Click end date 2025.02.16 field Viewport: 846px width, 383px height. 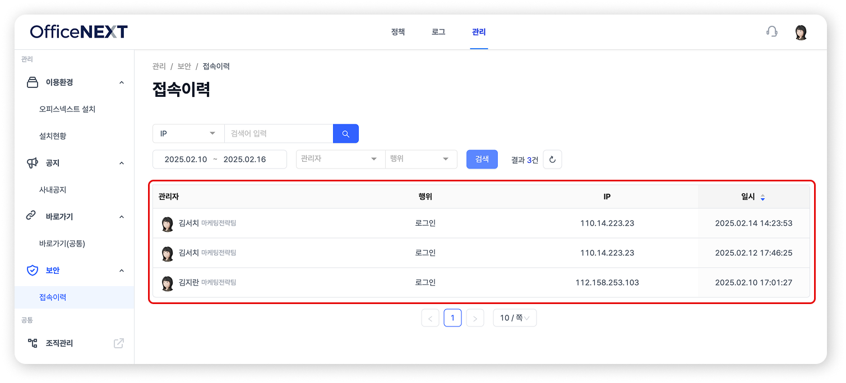tap(245, 160)
